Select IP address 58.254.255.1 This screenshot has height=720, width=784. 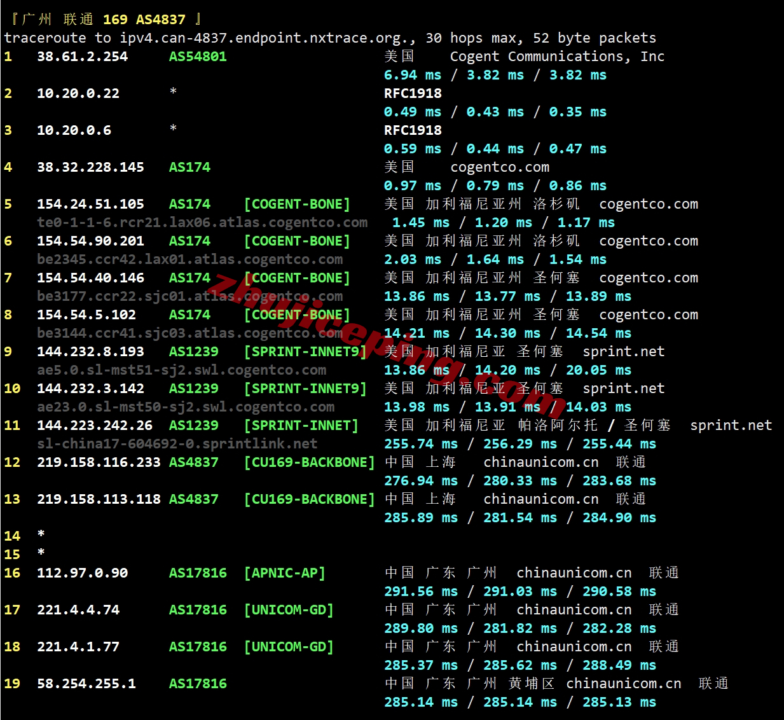point(86,684)
